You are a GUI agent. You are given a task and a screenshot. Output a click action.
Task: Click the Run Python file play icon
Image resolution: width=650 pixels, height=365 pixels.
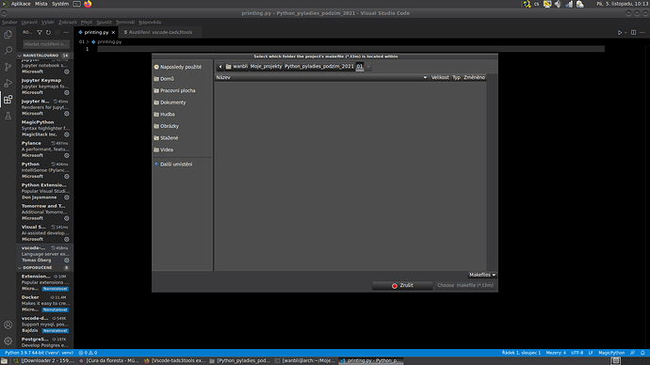click(x=620, y=32)
